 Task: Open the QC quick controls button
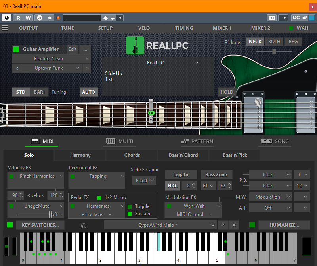(296, 17)
